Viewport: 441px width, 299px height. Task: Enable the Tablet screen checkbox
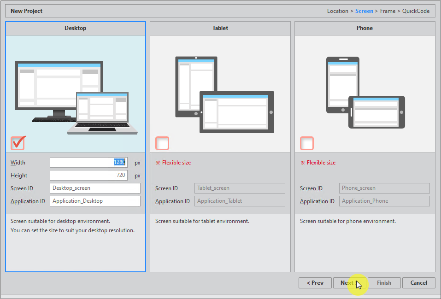(162, 143)
